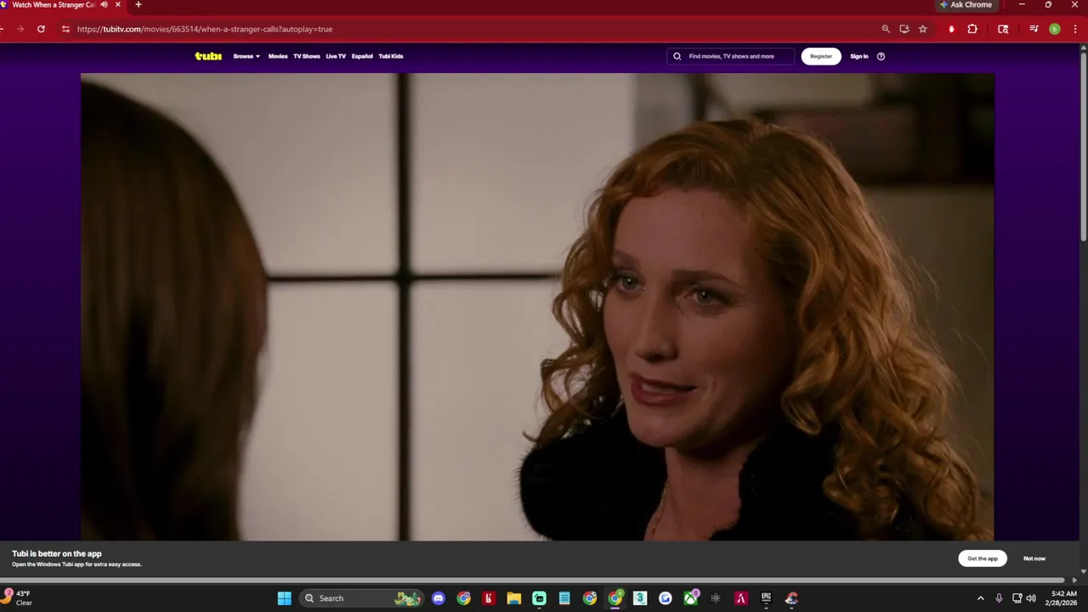Open Live TV
Image resolution: width=1088 pixels, height=612 pixels.
336,56
